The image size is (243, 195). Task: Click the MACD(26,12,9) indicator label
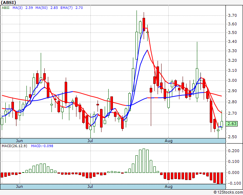(x=14, y=146)
